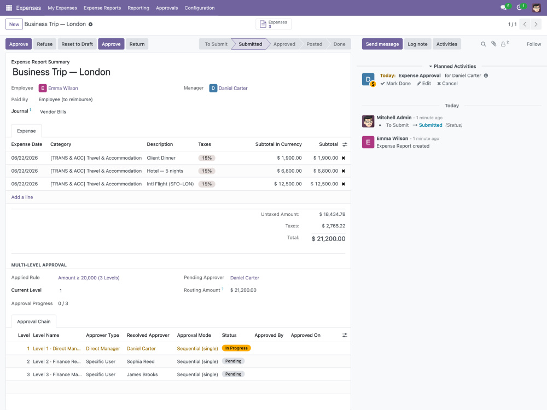
Task: Open the Expenses document smart button
Action: (273, 24)
